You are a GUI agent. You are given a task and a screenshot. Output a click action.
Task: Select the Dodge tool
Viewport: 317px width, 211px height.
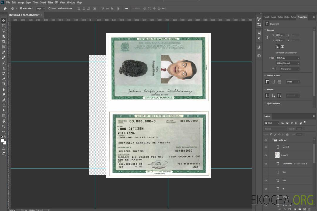(x=4, y=94)
